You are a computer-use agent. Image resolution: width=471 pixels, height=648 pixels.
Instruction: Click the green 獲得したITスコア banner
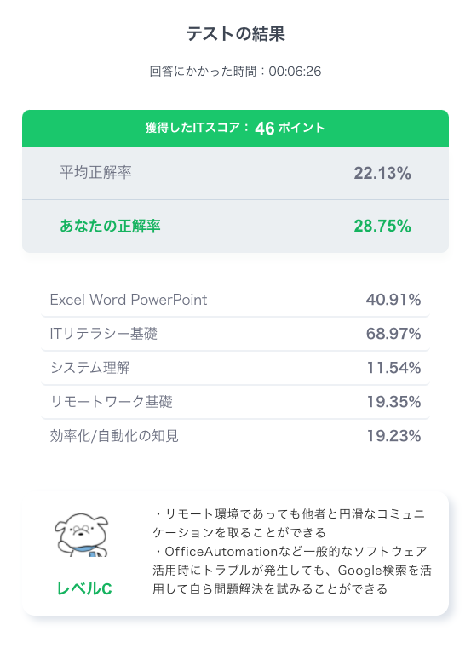[235, 129]
